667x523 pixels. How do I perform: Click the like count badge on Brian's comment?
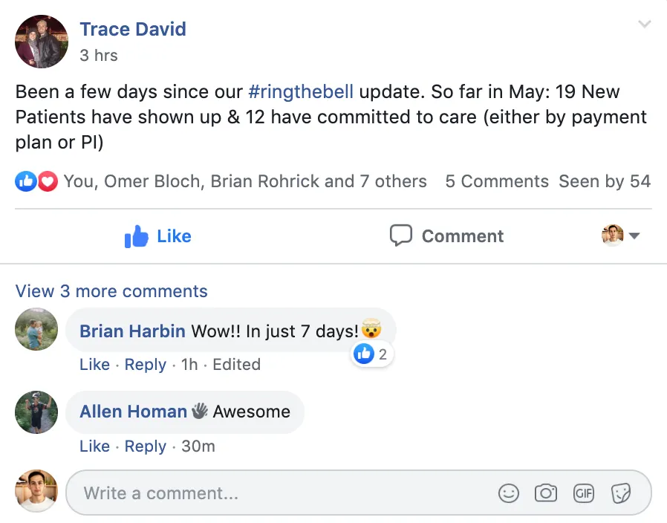[371, 354]
